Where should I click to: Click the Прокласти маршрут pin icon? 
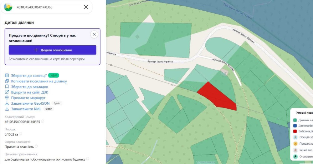click(x=7, y=98)
